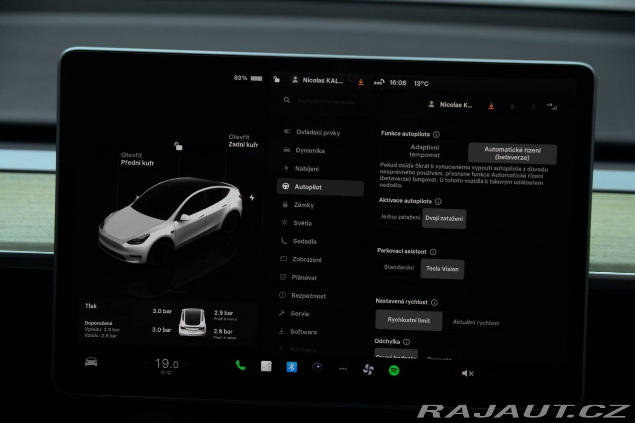Tap the SOS emergency call icon
The image size is (635, 423).
[378, 83]
